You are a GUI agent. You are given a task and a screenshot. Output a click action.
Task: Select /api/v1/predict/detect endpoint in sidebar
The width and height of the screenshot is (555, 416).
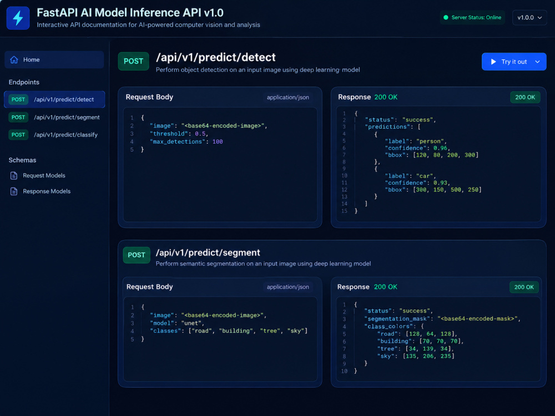click(54, 99)
